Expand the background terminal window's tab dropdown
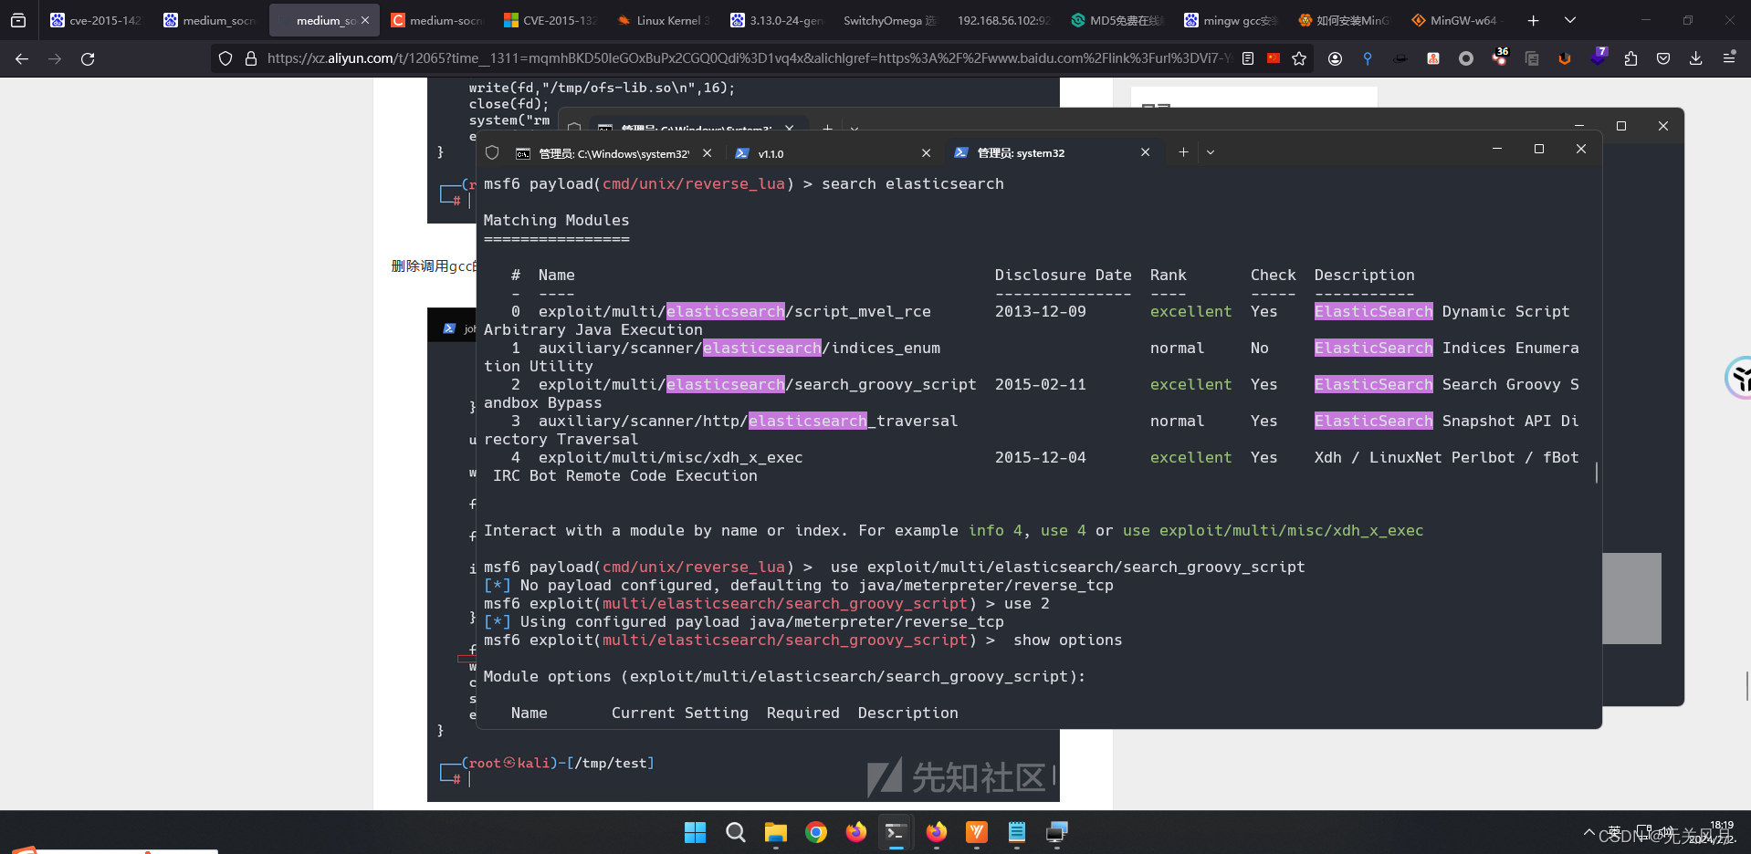 [x=855, y=129]
